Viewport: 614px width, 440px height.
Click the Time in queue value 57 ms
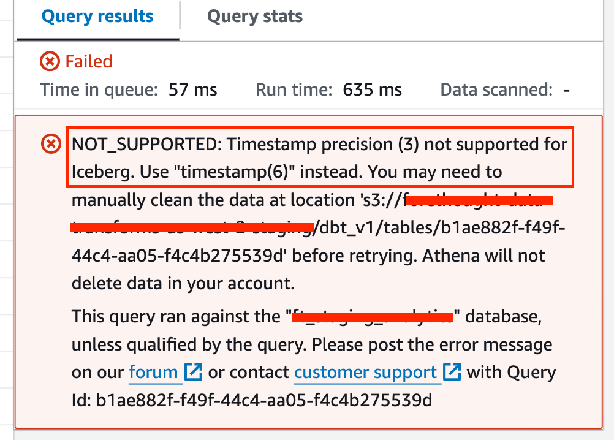192,89
